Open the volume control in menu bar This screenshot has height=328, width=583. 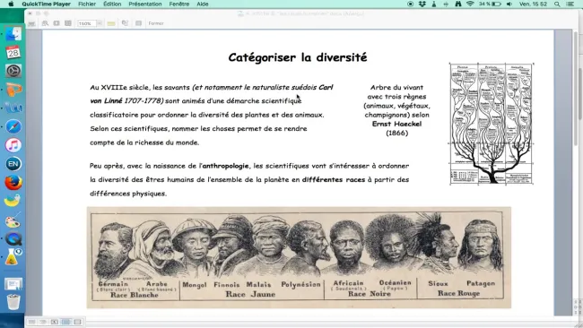[509, 4]
